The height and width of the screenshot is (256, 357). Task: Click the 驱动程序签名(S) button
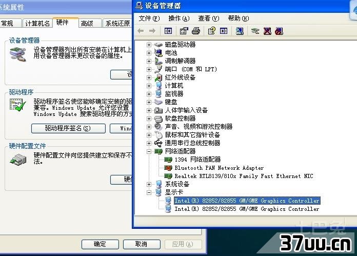68,128
